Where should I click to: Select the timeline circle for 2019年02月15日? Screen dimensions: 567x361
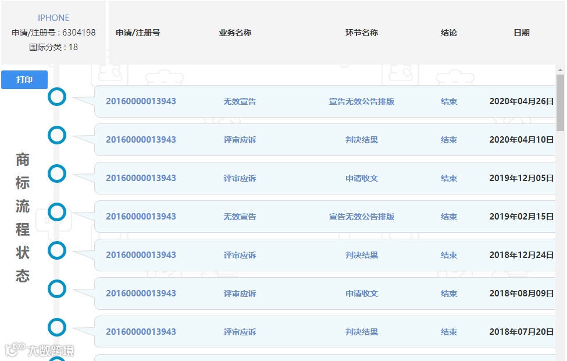[57, 212]
